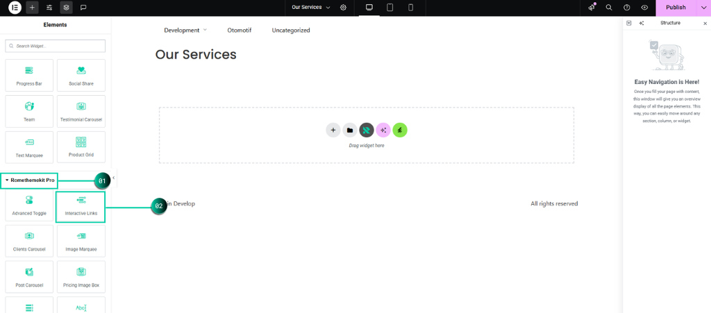Open the AI sparkle pink circle icon
Viewport: 711px width, 313px height.
pyautogui.click(x=383, y=130)
